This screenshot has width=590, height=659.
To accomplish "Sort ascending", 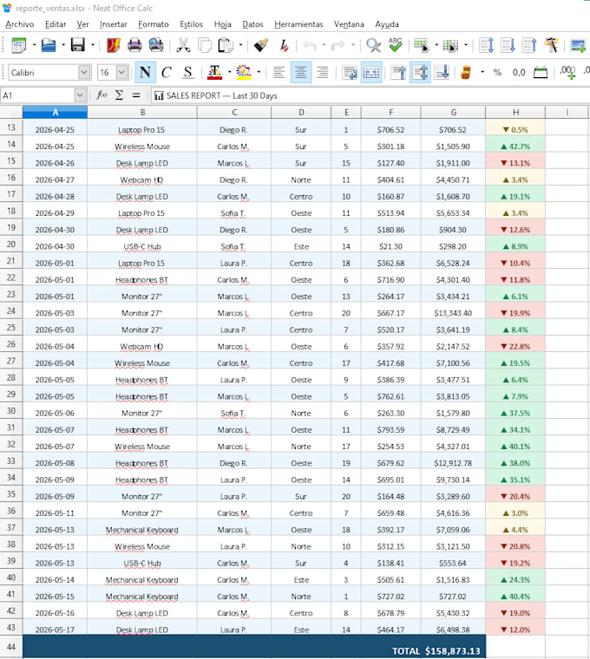I will (508, 45).
